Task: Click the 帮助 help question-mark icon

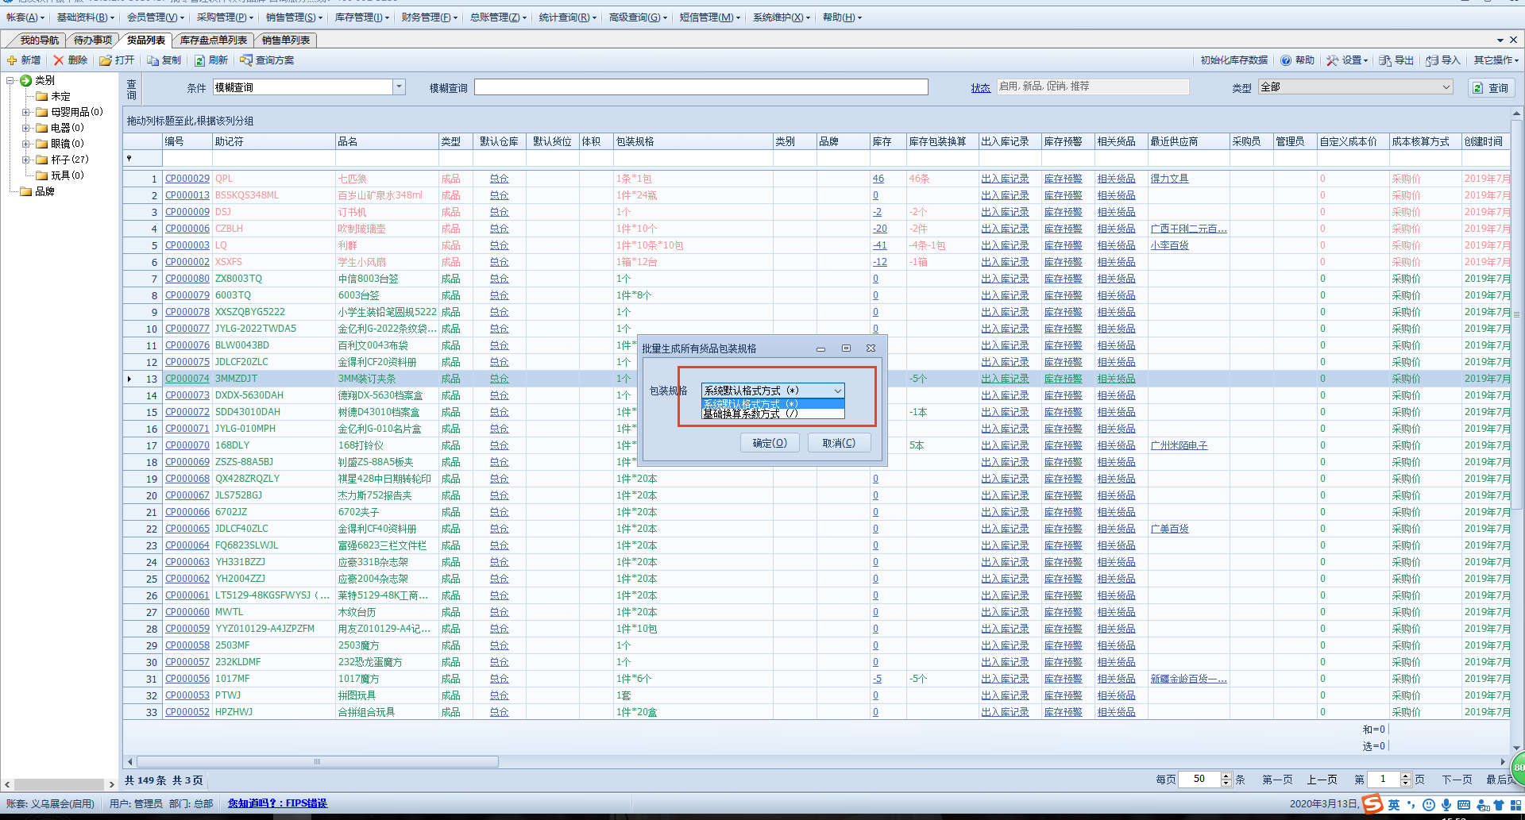Action: (x=1286, y=60)
